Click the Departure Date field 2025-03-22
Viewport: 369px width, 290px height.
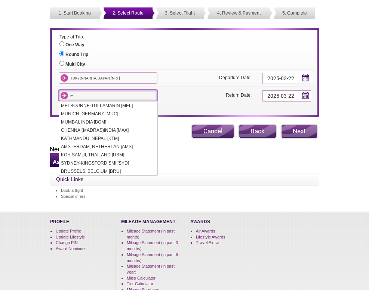pyautogui.click(x=287, y=78)
